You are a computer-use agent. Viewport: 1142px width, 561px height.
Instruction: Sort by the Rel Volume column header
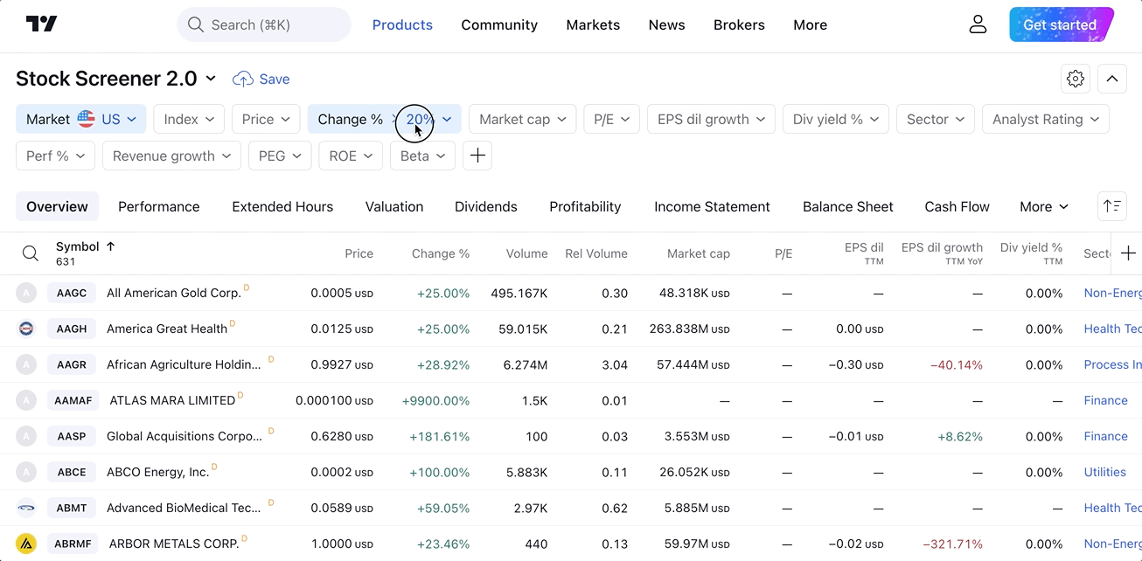596,253
